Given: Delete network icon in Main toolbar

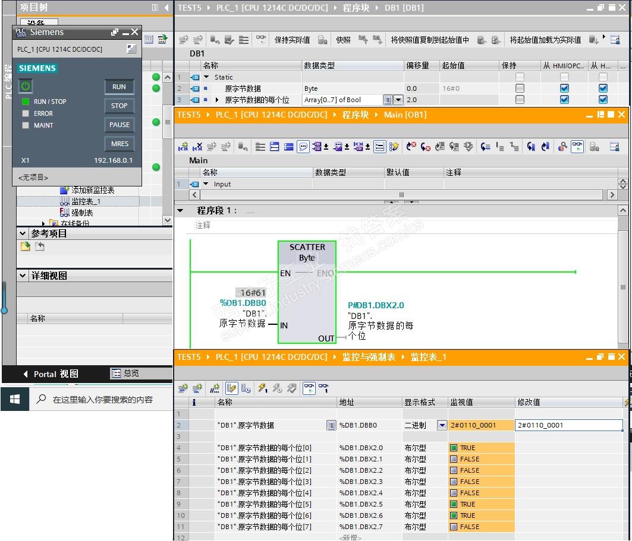Looking at the screenshot, I should tap(197, 147).
